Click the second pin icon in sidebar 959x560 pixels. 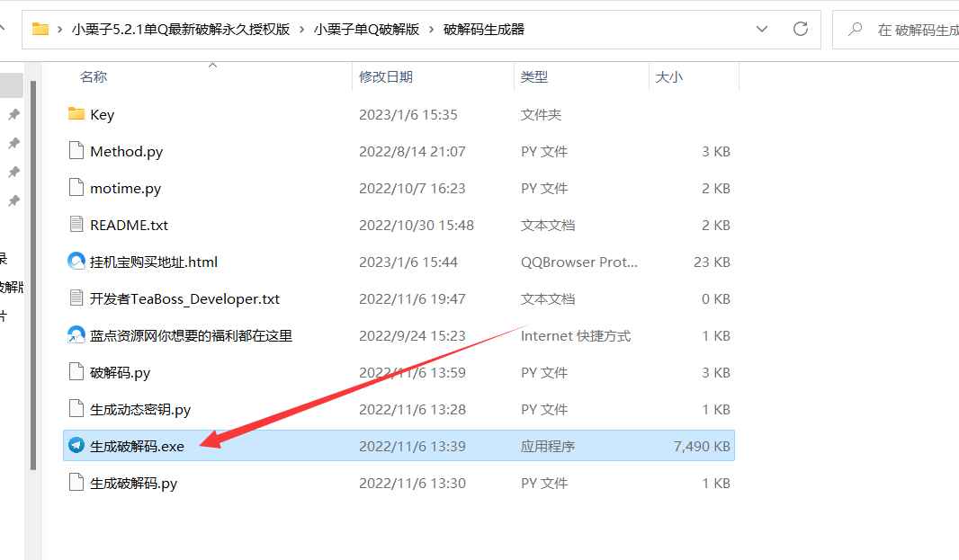[x=13, y=143]
